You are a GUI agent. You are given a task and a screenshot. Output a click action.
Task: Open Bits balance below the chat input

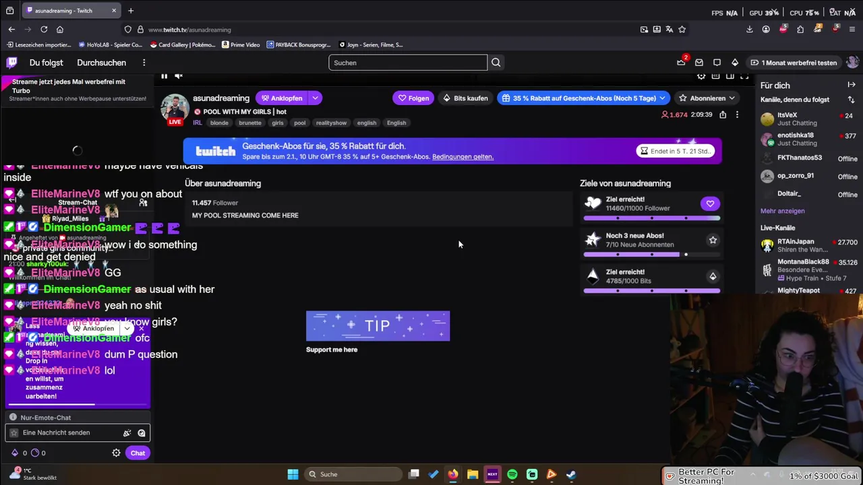(x=19, y=453)
